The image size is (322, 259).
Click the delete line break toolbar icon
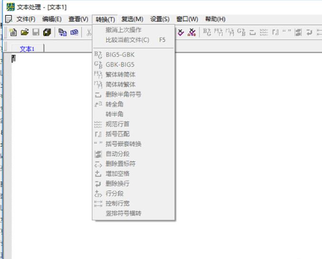click(309, 32)
